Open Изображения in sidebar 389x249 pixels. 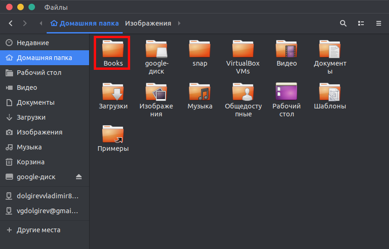pyautogui.click(x=45, y=132)
